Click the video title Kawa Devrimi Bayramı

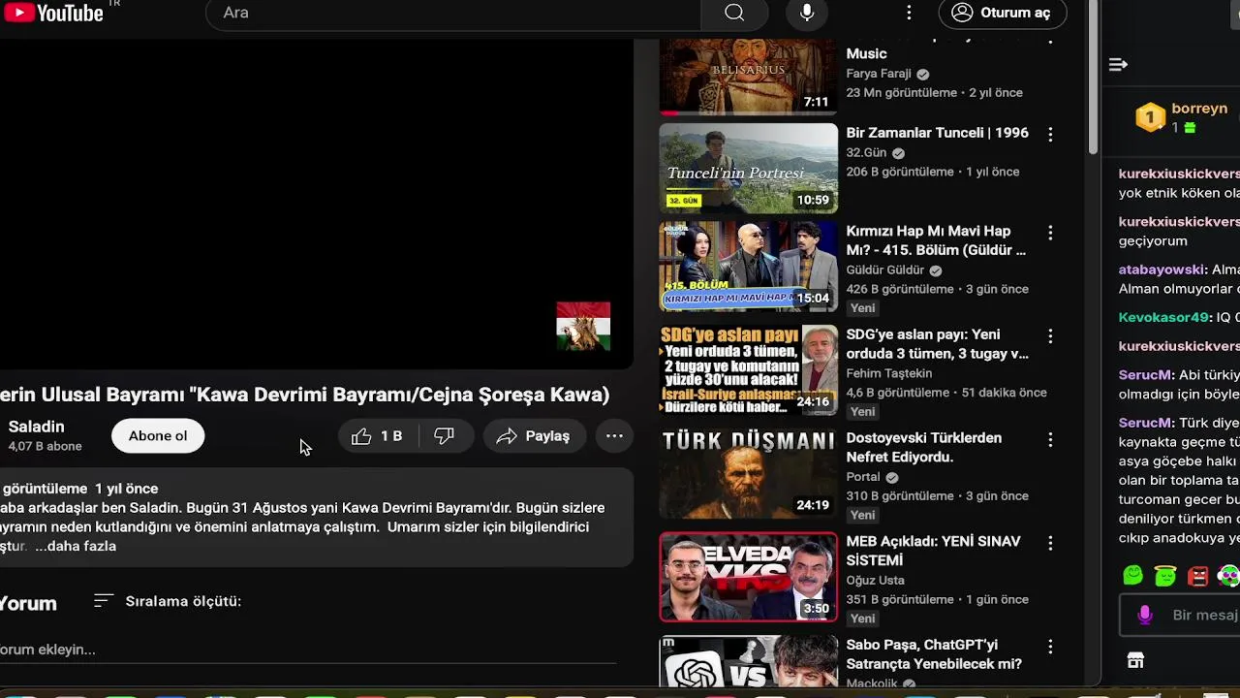click(304, 395)
